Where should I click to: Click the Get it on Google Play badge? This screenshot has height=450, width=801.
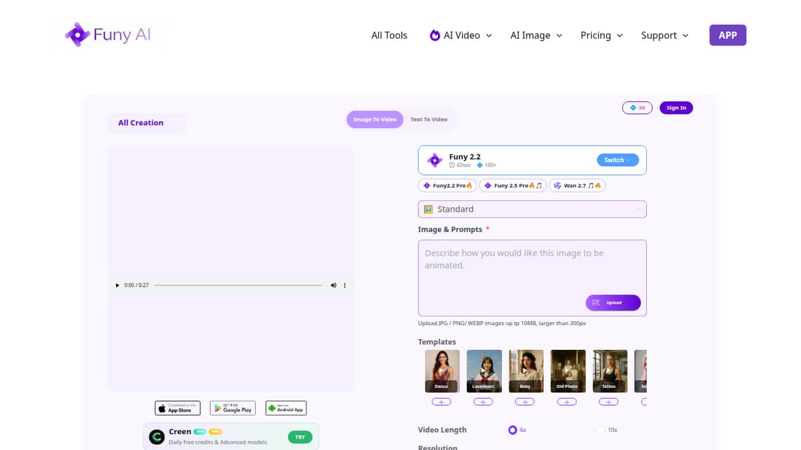tap(232, 408)
